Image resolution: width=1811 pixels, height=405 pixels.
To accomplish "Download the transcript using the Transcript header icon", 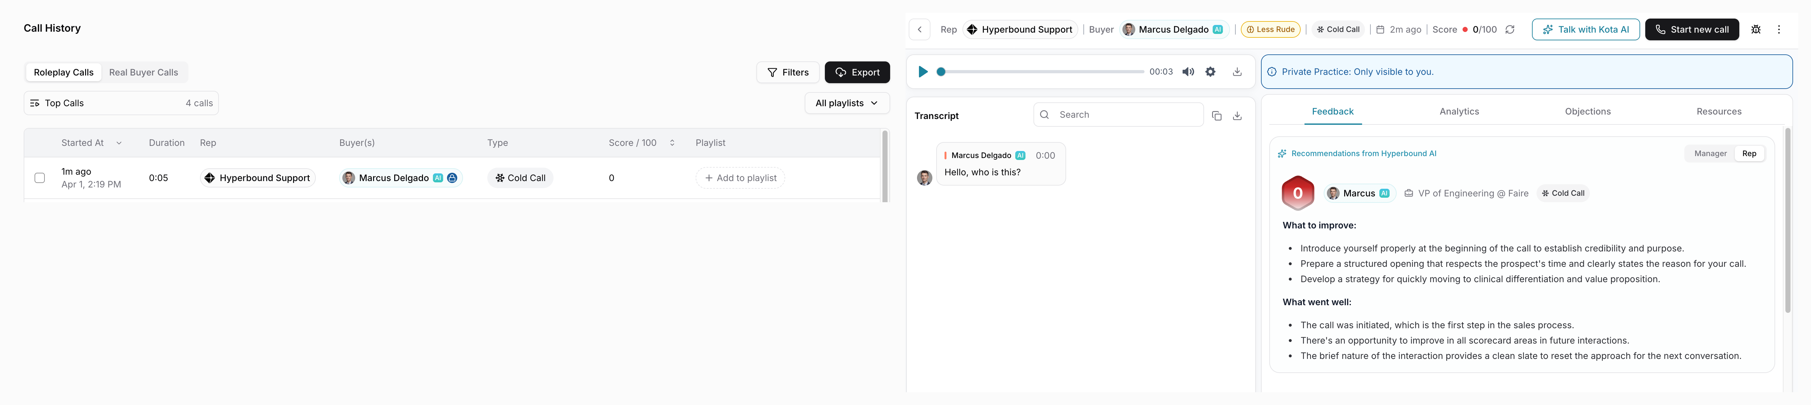I will [1237, 116].
